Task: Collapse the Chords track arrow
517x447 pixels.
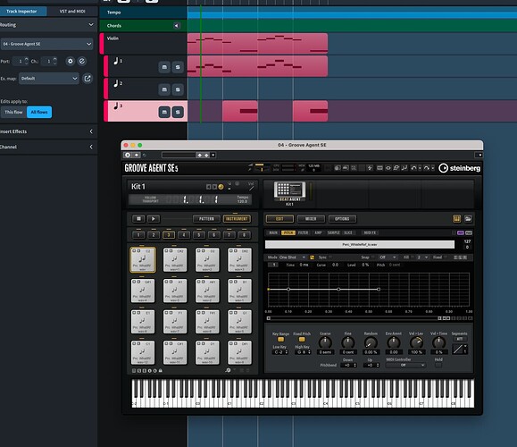Action: tap(177, 26)
